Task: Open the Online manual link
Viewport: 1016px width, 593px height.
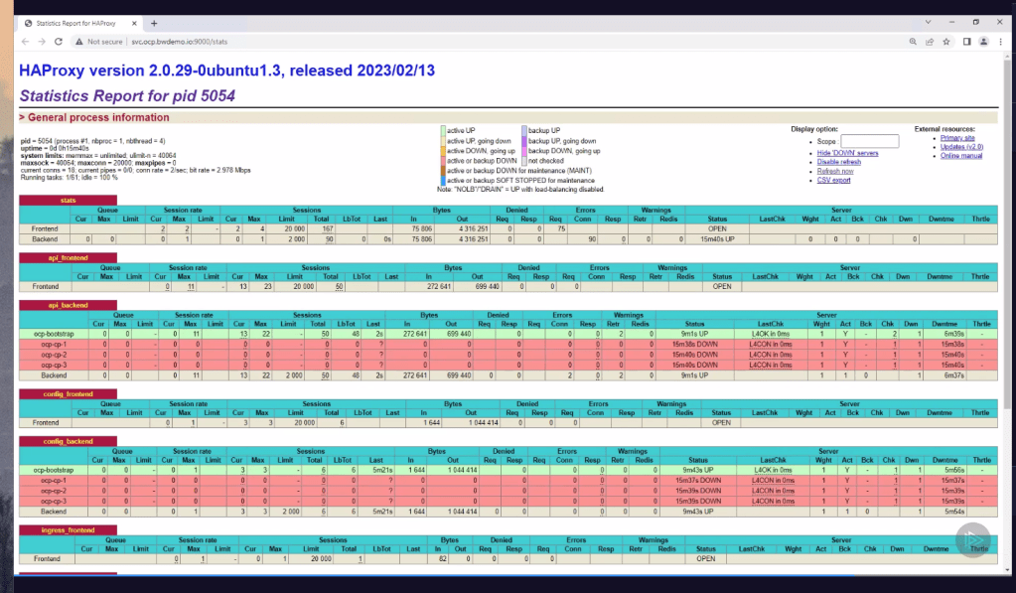Action: pyautogui.click(x=961, y=156)
